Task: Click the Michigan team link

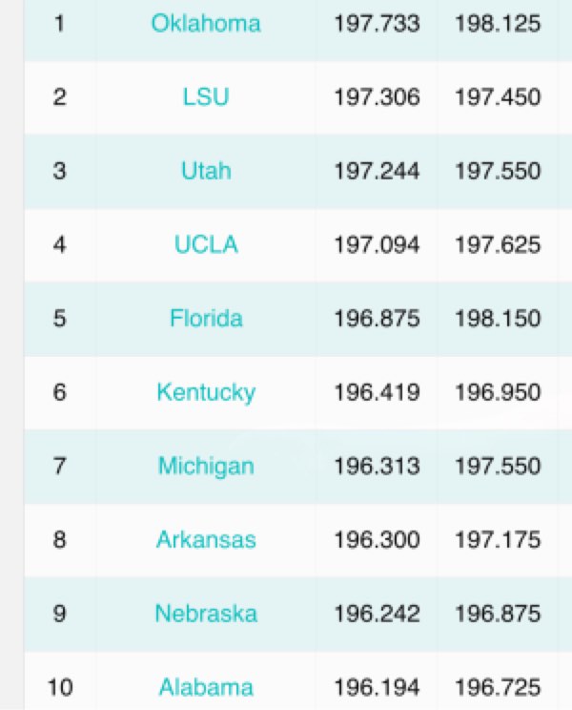Action: [x=206, y=466]
